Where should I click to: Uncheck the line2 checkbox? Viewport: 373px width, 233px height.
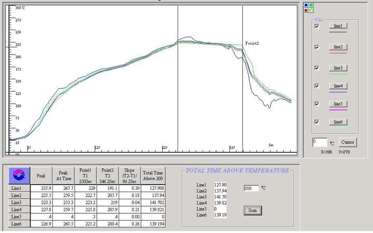point(317,47)
